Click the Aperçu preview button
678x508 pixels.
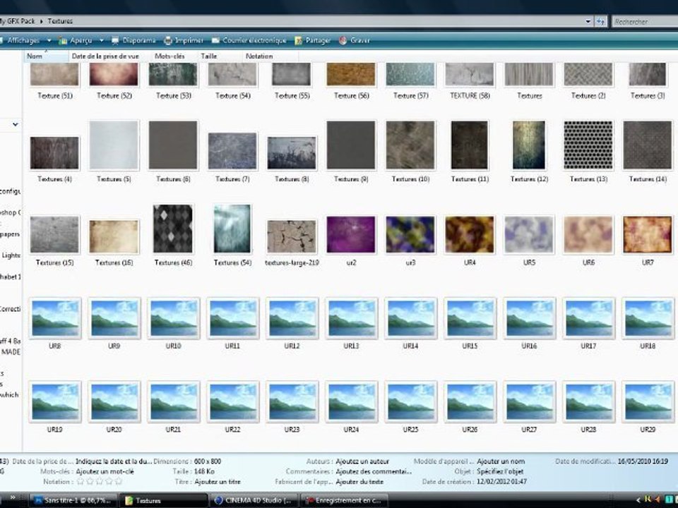click(x=76, y=40)
